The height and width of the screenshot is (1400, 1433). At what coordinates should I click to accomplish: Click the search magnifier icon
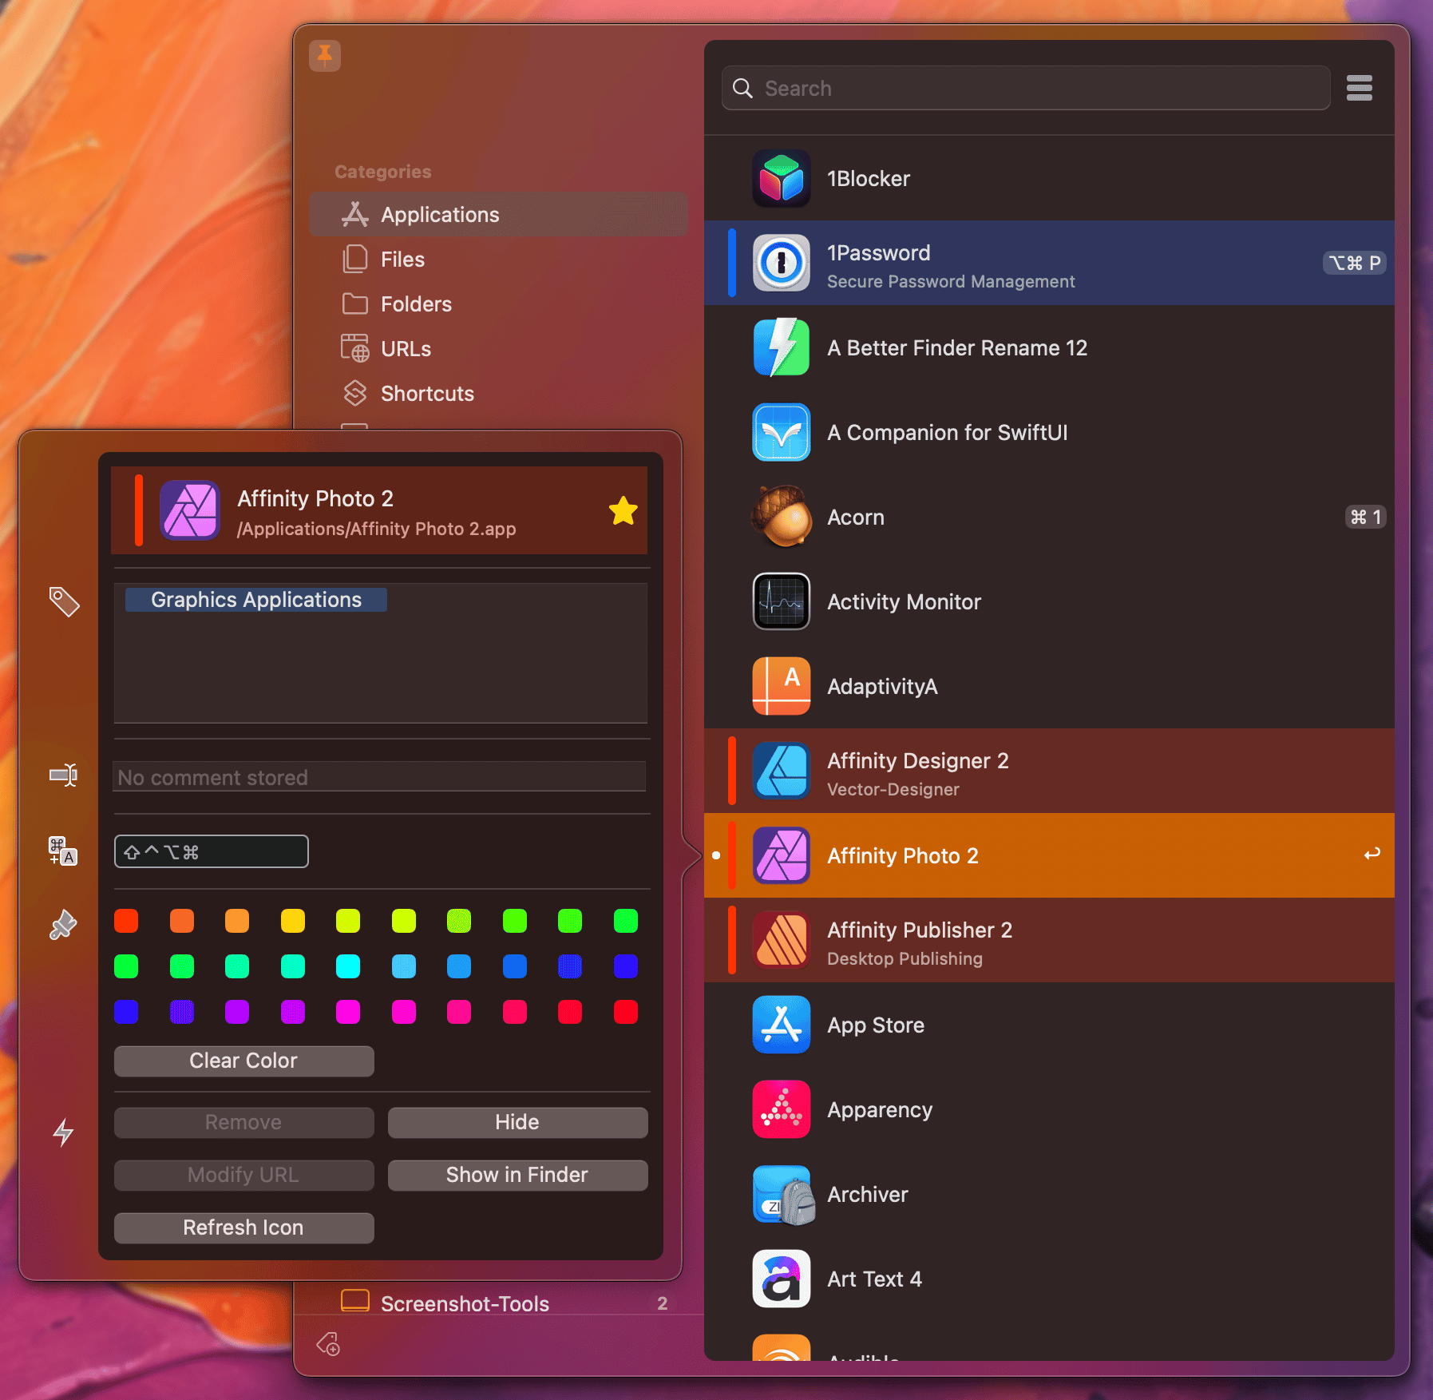point(742,88)
